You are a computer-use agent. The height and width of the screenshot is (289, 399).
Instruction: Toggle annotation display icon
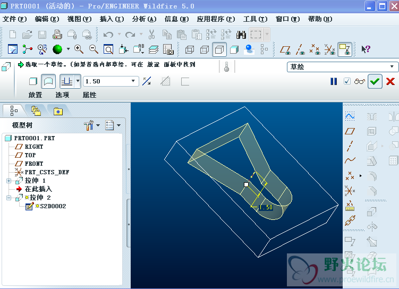[x=345, y=49]
